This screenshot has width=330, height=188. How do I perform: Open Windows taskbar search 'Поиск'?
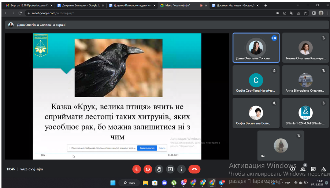[x=130, y=183]
